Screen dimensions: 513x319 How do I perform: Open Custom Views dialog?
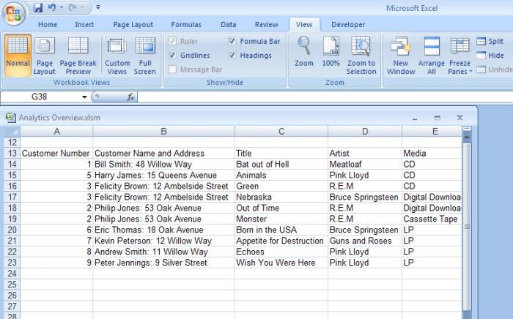[x=117, y=56]
